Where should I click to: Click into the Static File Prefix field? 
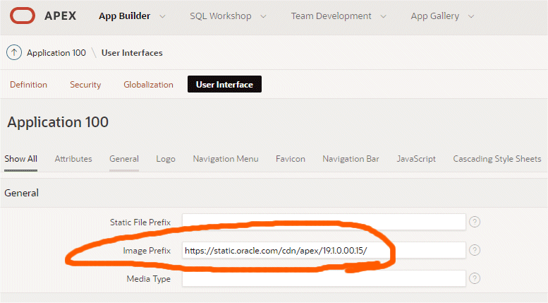pos(324,222)
